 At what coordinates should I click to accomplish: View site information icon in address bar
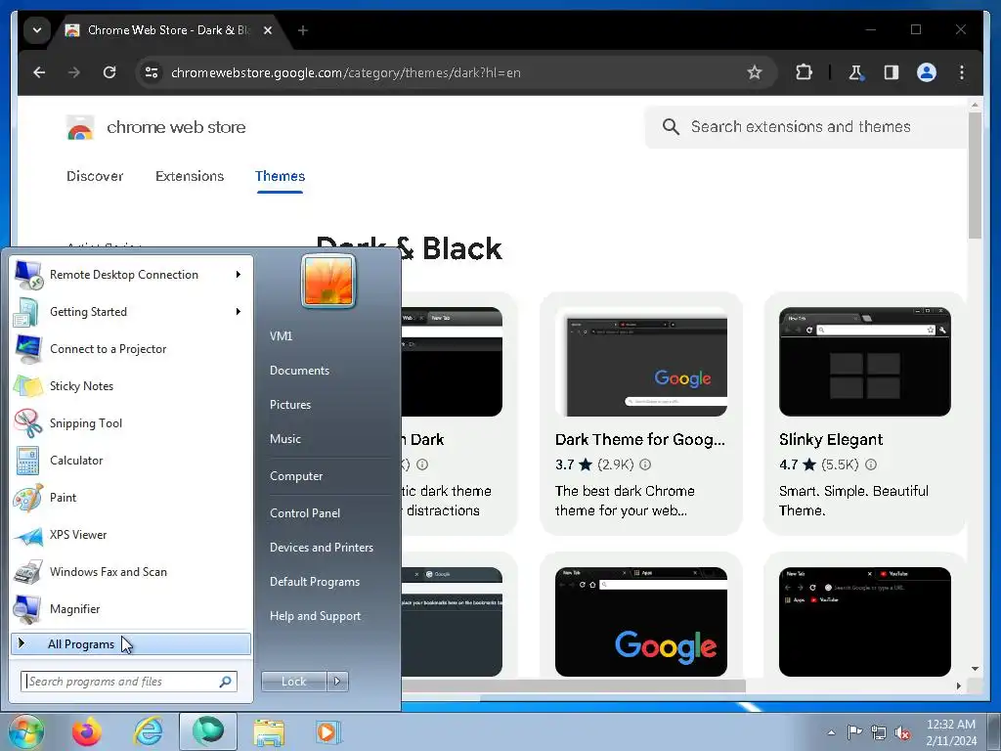(x=152, y=72)
